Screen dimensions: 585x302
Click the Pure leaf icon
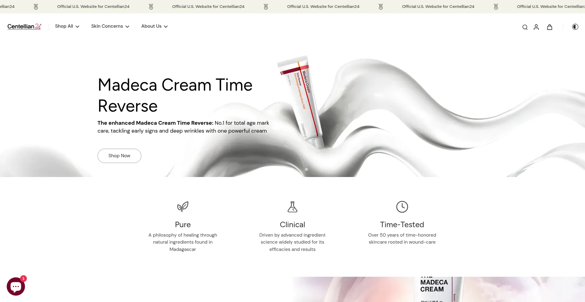coord(183,207)
